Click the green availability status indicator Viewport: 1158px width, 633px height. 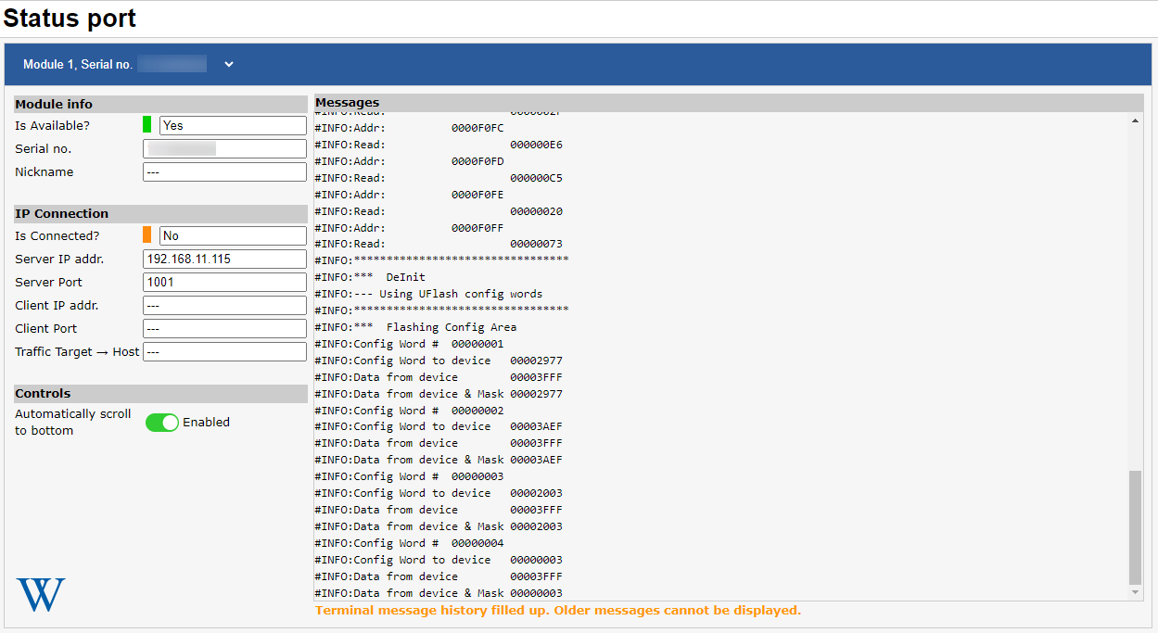click(146, 125)
